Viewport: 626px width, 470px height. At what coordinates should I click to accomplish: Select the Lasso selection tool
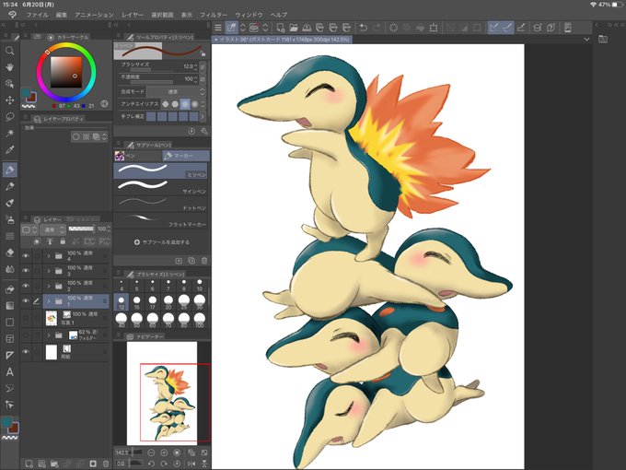9,117
